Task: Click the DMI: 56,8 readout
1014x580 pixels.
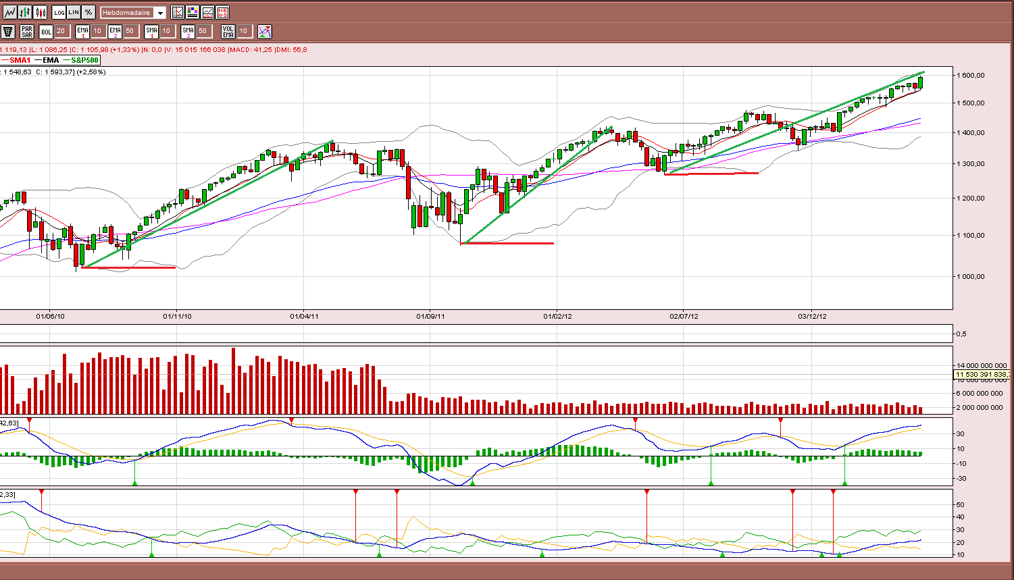Action: point(291,50)
